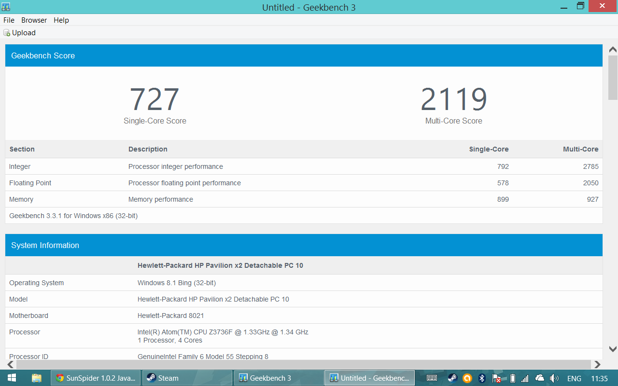
Task: Open the touch keyboard tray icon
Action: click(432, 378)
